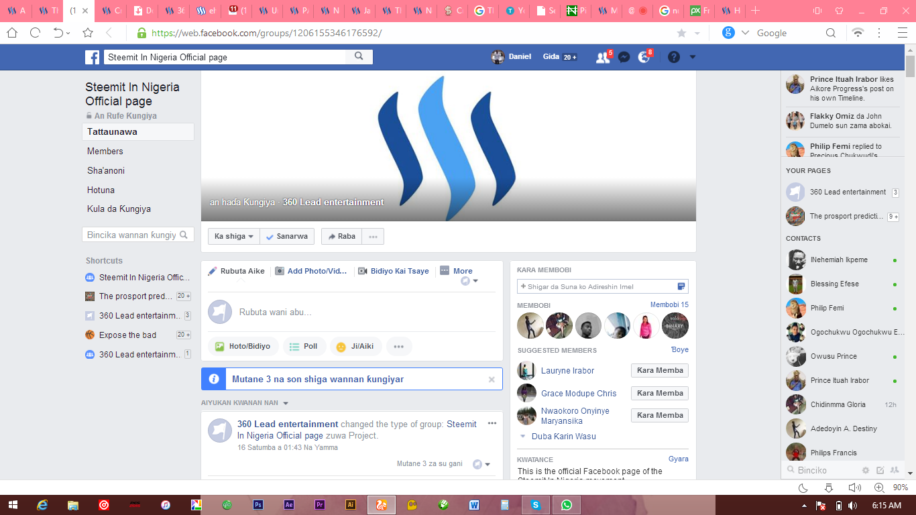Click the search magnifier button in Facebook bar
This screenshot has width=916, height=515.
click(x=359, y=57)
